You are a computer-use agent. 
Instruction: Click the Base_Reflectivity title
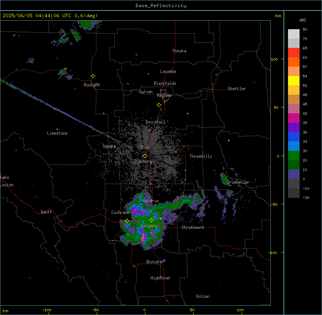[x=161, y=6]
